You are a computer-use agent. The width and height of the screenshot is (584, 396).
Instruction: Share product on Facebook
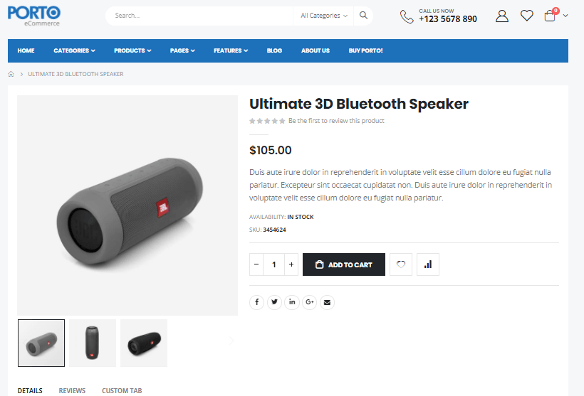click(256, 302)
